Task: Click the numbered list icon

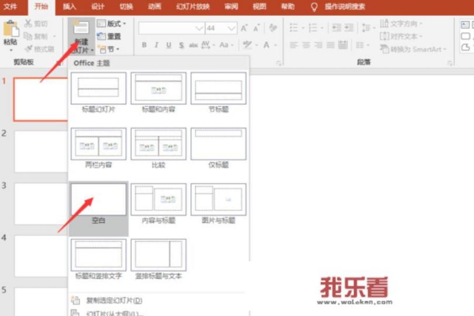Action: 313,28
